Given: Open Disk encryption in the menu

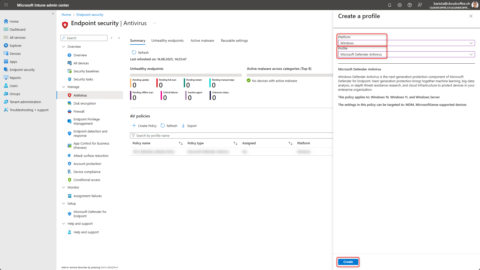Looking at the screenshot, I should [x=85, y=103].
